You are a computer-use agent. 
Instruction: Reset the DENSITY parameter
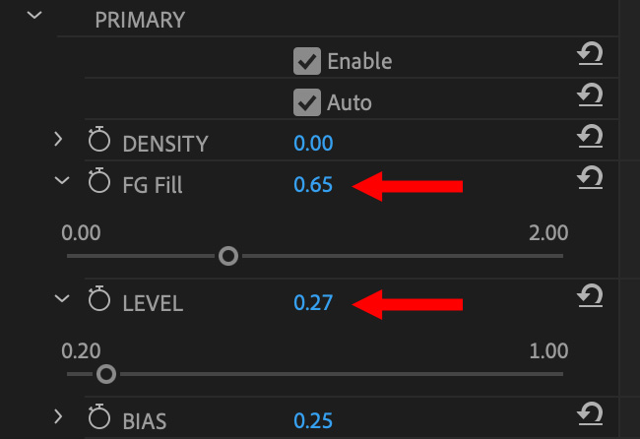(x=589, y=137)
